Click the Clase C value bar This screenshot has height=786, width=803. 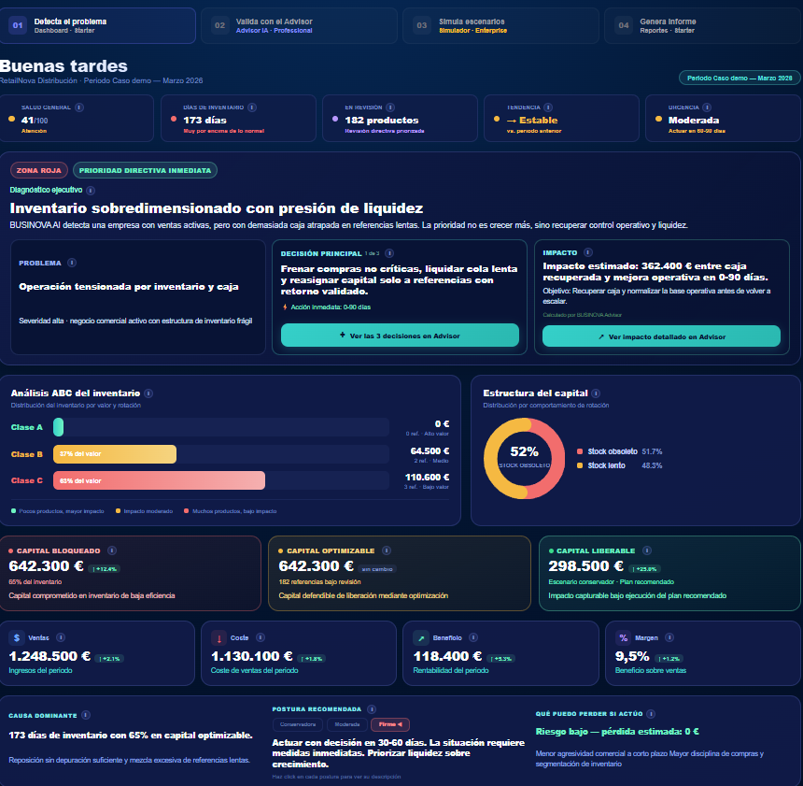coord(159,479)
